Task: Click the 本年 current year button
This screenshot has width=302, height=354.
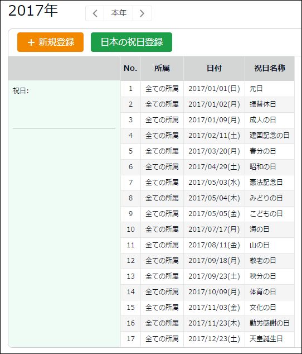Action: [x=119, y=13]
